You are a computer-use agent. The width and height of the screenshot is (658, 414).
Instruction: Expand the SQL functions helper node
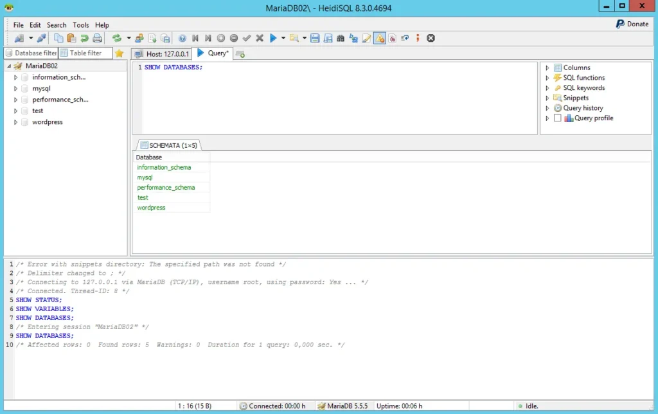[547, 78]
